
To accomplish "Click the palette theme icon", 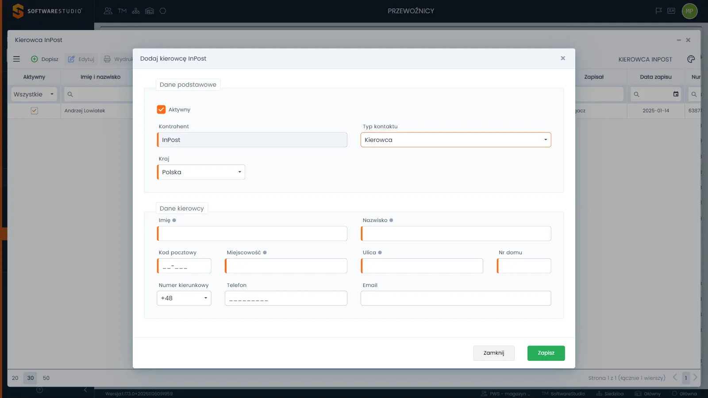I will click(x=691, y=59).
